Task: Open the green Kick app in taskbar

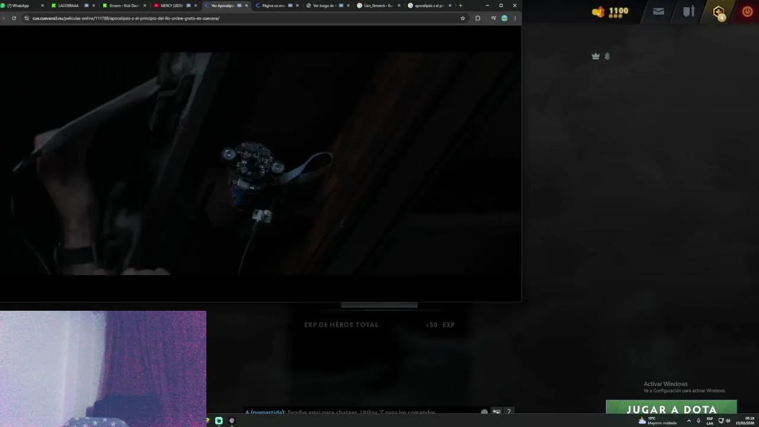Action: (x=219, y=420)
